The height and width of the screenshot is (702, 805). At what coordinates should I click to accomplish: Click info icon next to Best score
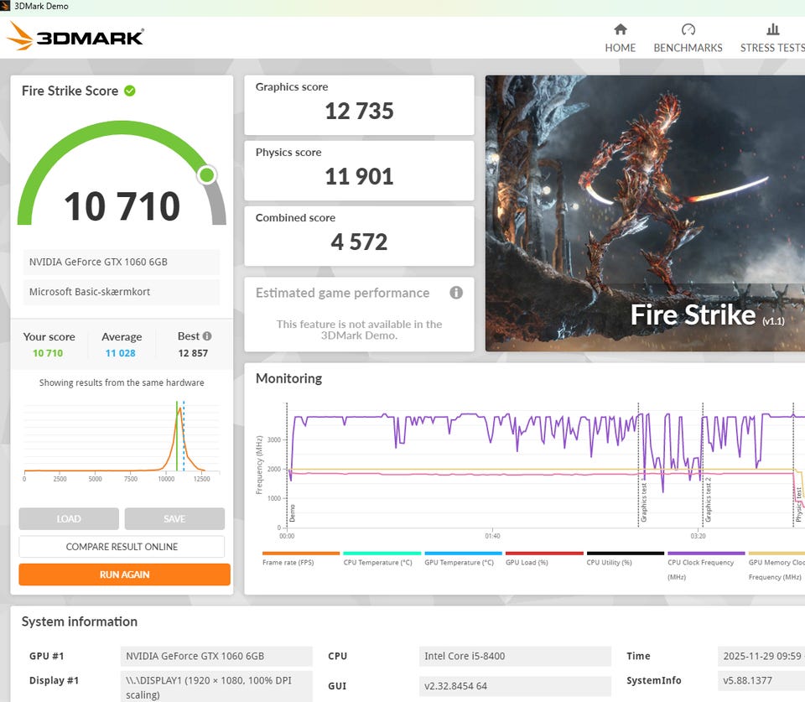tap(207, 335)
